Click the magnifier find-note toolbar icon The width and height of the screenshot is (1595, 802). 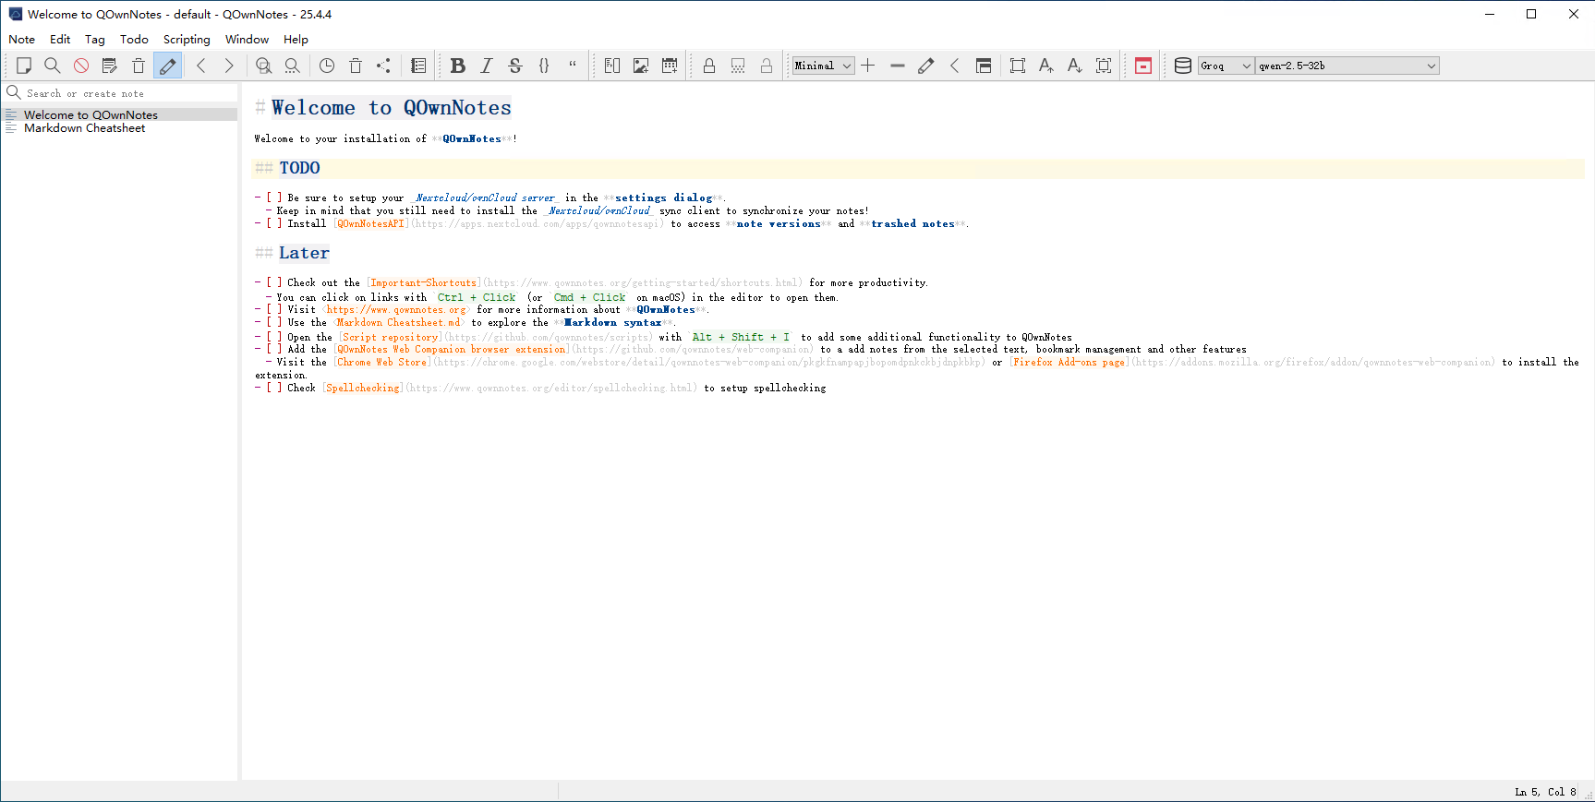pyautogui.click(x=53, y=66)
